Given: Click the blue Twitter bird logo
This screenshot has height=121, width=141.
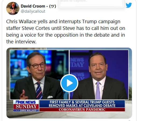Looking at the screenshot, I should point(129,5).
